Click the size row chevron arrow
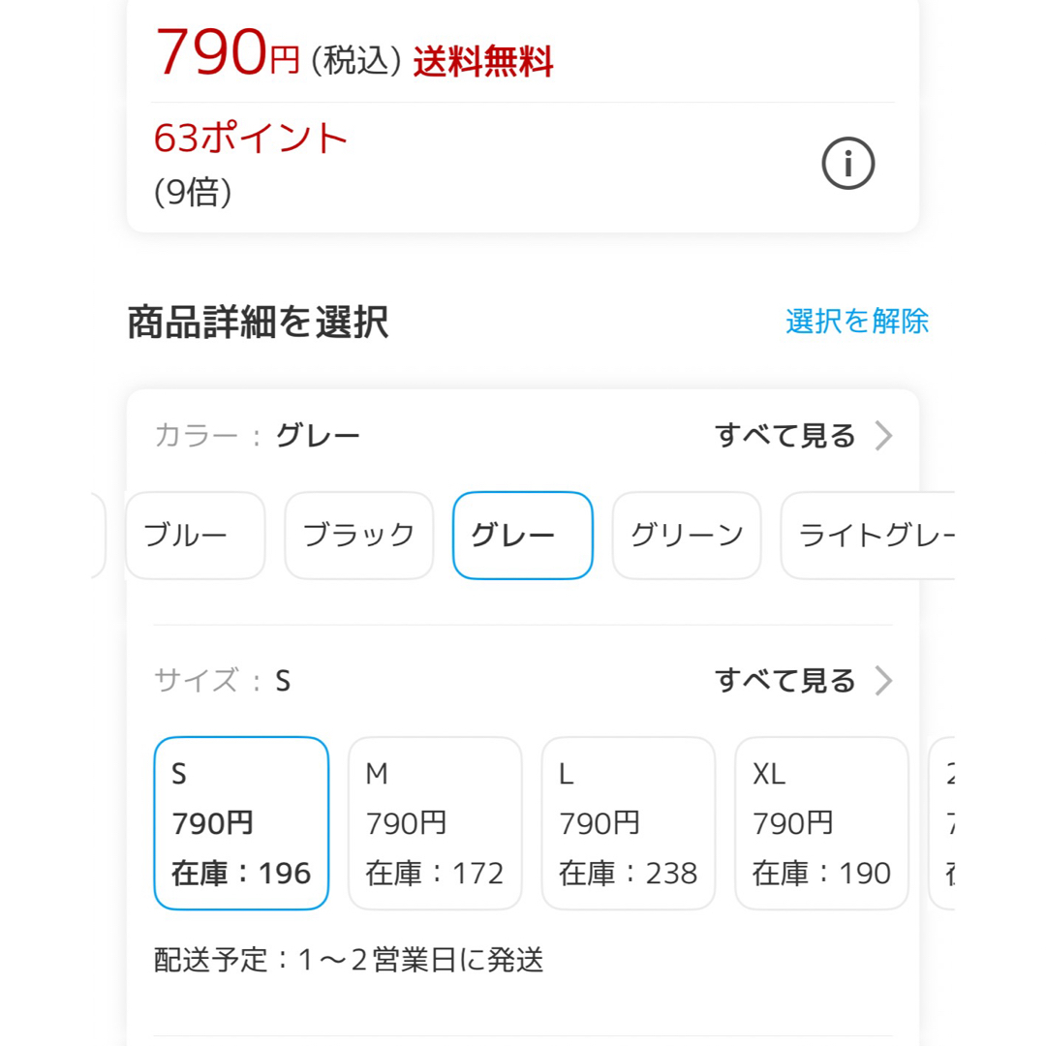The image size is (1046, 1046). [x=884, y=681]
